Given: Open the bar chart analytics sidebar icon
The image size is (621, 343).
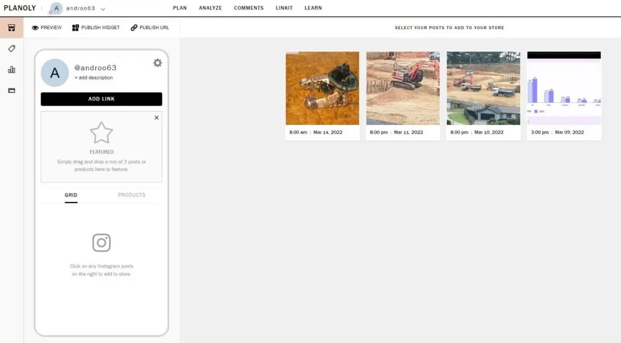Looking at the screenshot, I should pyautogui.click(x=12, y=70).
